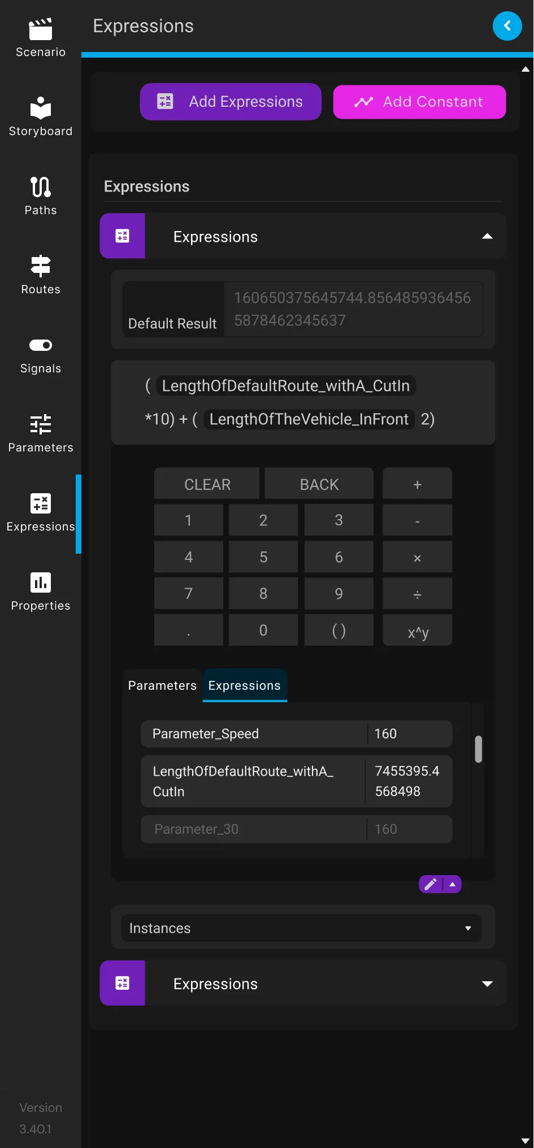Open the Signals panel
This screenshot has width=534, height=1148.
pos(40,354)
